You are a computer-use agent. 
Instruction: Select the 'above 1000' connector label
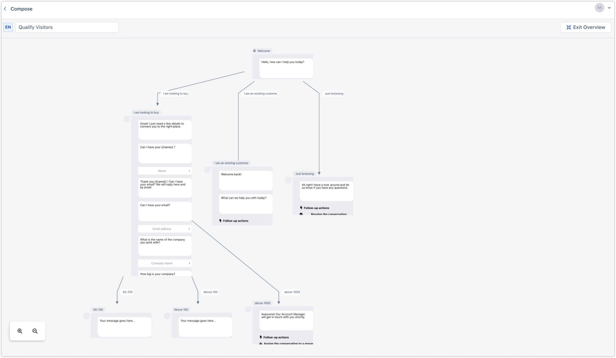(x=292, y=292)
